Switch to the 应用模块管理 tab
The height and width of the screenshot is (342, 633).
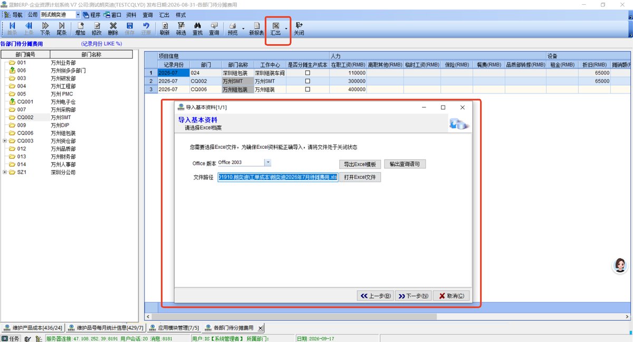175,327
